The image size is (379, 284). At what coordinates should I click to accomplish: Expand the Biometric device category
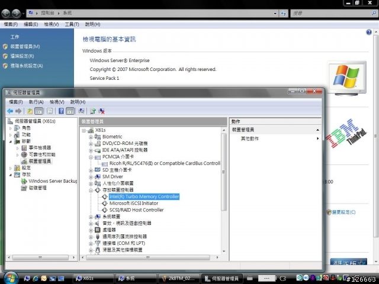click(x=91, y=137)
